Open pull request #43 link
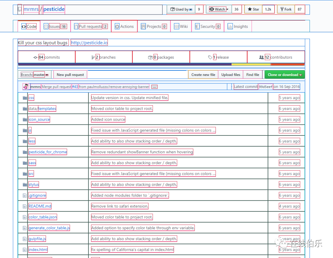The height and width of the screenshot is (258, 333). click(75, 87)
